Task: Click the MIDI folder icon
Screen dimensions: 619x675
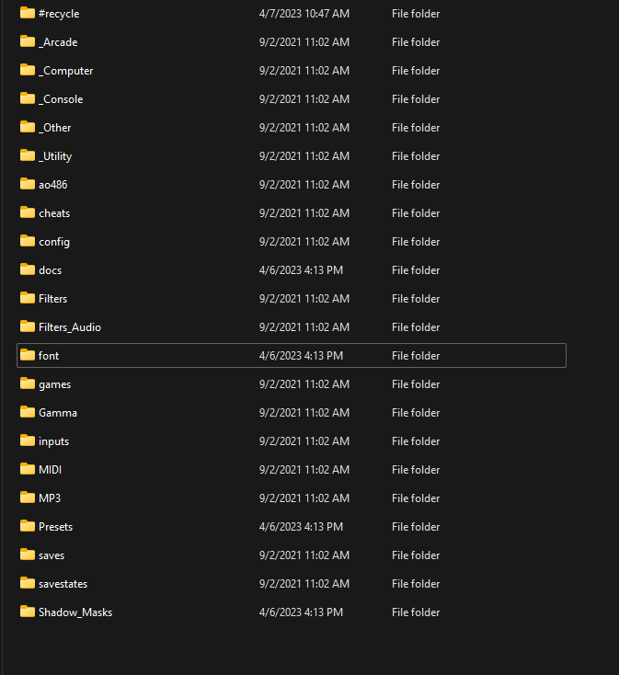Action: click(28, 469)
